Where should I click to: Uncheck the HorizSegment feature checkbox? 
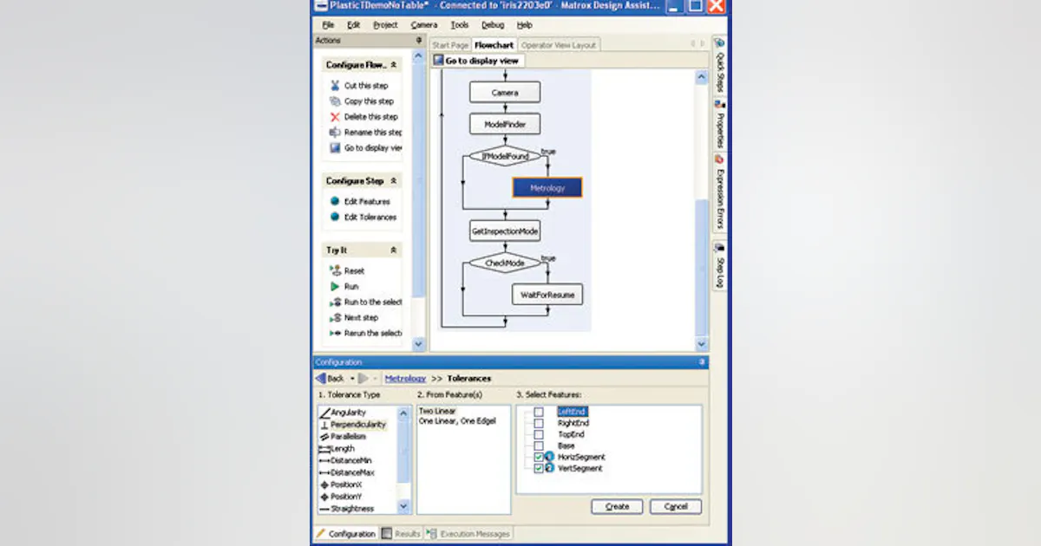(539, 457)
